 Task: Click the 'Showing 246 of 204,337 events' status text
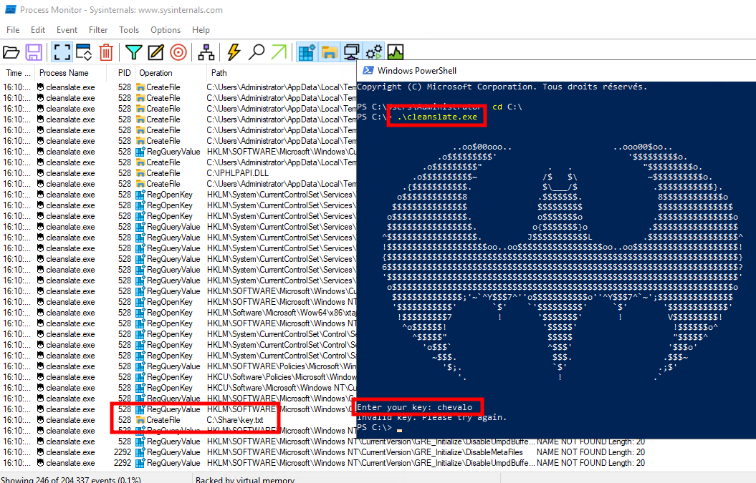(x=72, y=479)
